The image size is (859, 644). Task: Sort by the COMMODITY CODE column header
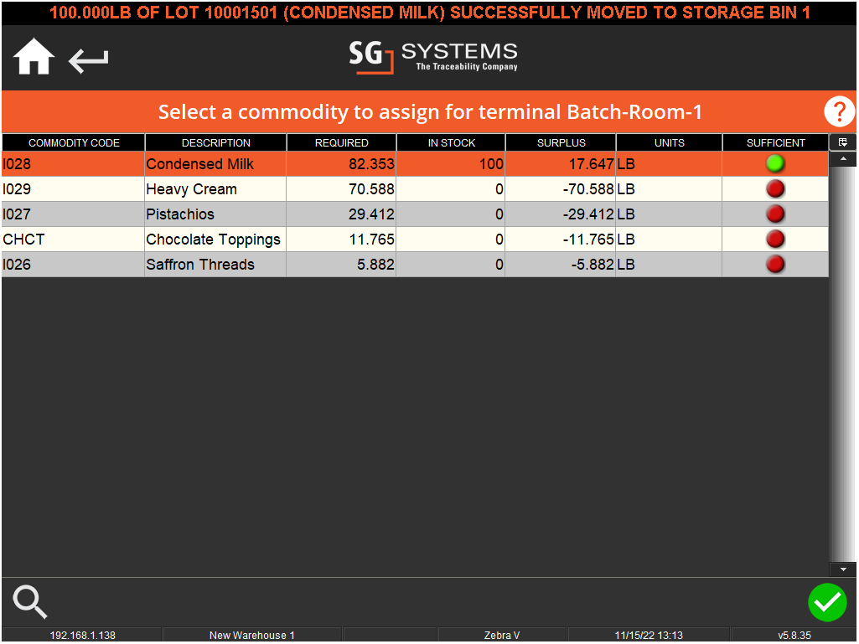(x=73, y=142)
